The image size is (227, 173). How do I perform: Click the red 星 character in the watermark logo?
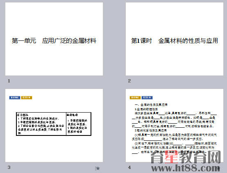[172, 157]
